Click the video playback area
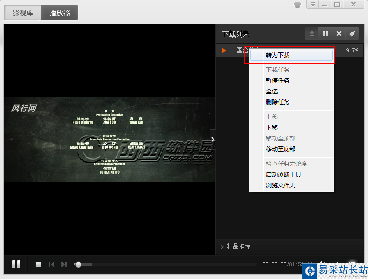This screenshot has width=368, height=279. [110, 139]
